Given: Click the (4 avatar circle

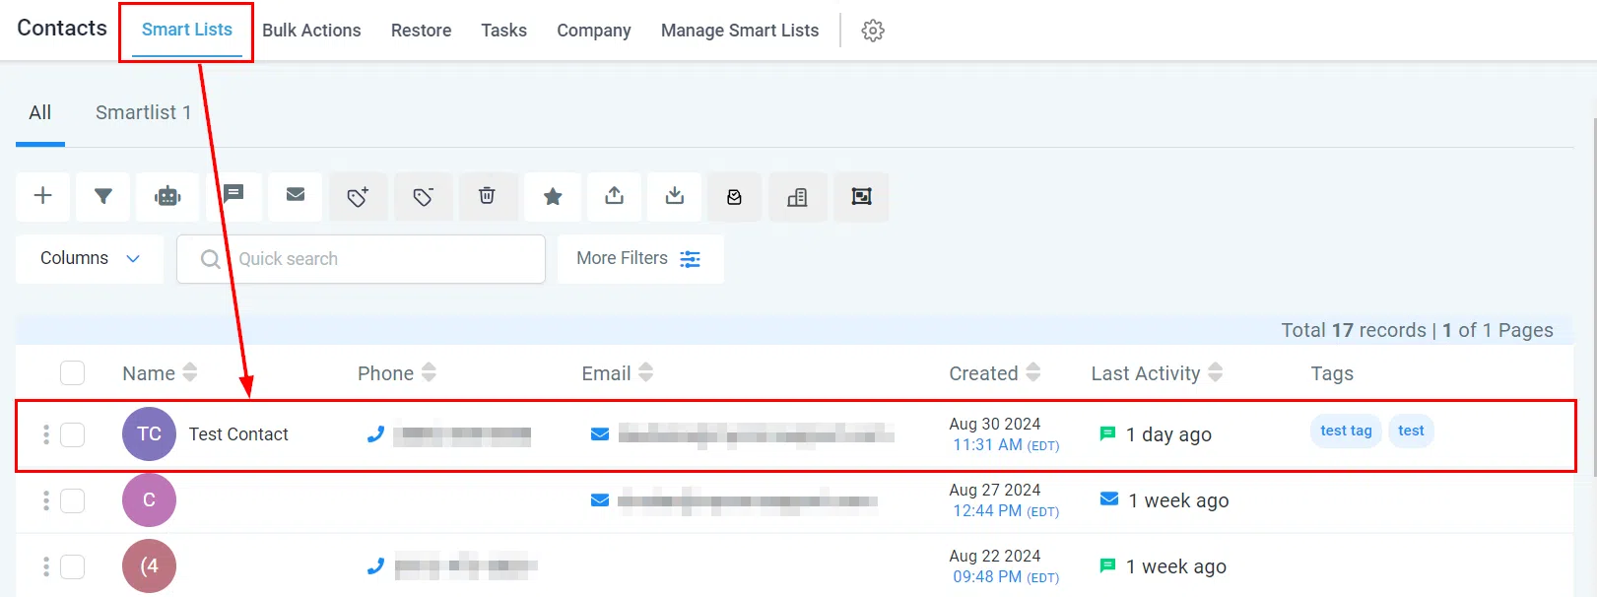Looking at the screenshot, I should pyautogui.click(x=149, y=566).
